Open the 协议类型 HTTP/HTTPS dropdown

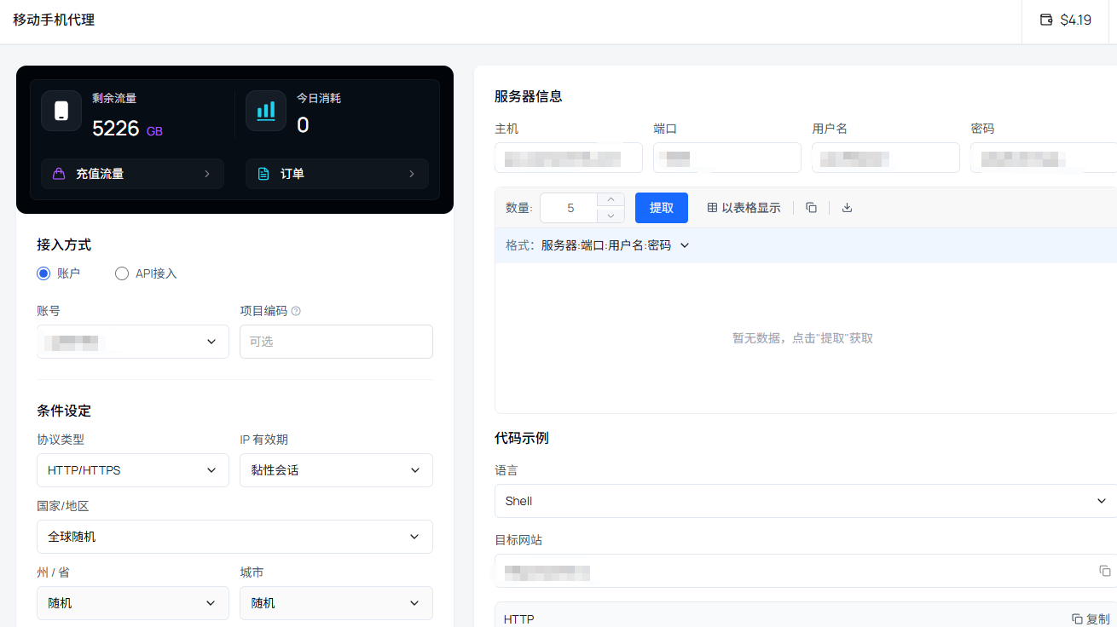tap(133, 470)
